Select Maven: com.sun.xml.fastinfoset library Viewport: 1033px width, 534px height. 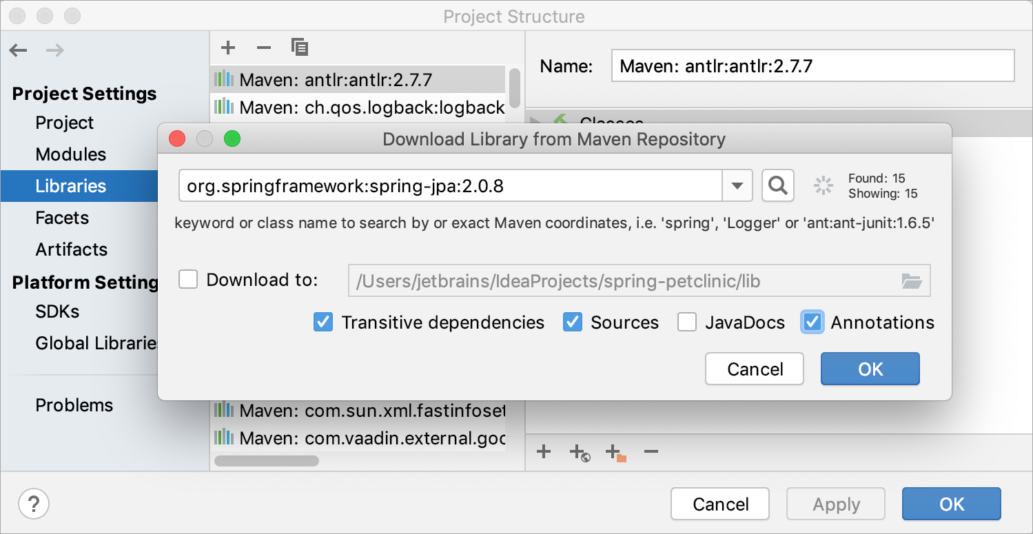(x=358, y=411)
